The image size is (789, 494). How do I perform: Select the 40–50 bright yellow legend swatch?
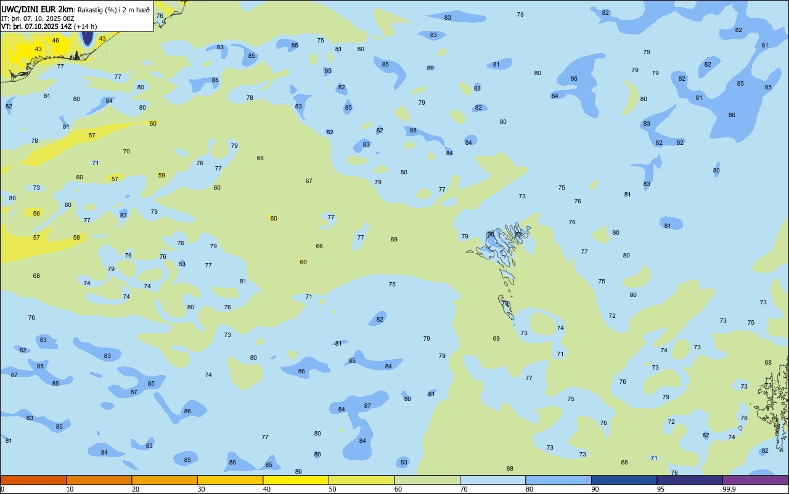pos(296,480)
